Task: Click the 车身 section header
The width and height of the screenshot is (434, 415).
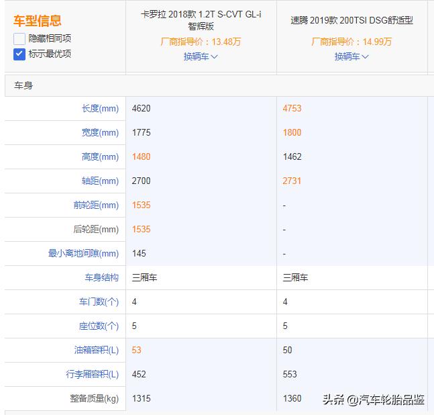Action: pyautogui.click(x=23, y=85)
